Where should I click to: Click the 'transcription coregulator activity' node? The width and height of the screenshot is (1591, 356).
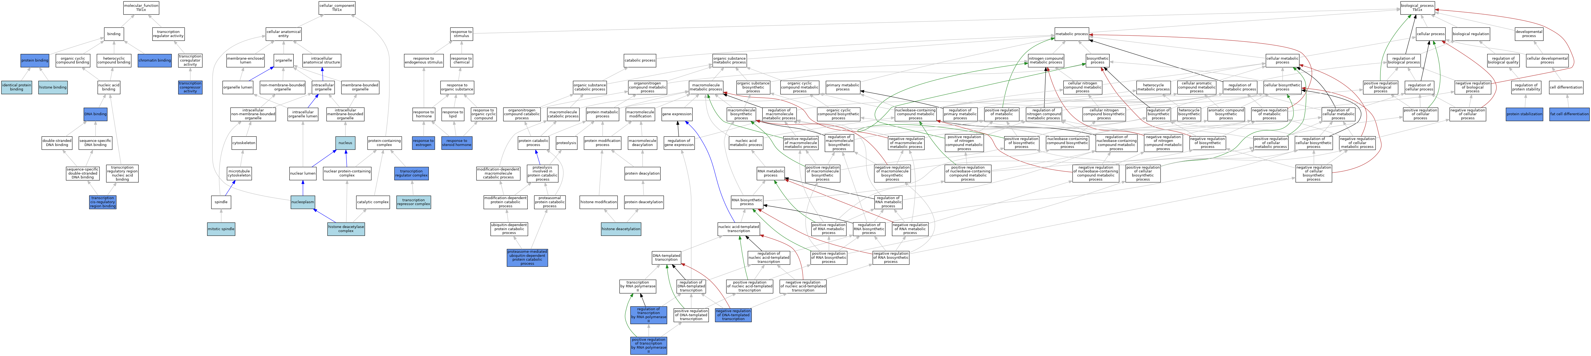[x=190, y=60]
